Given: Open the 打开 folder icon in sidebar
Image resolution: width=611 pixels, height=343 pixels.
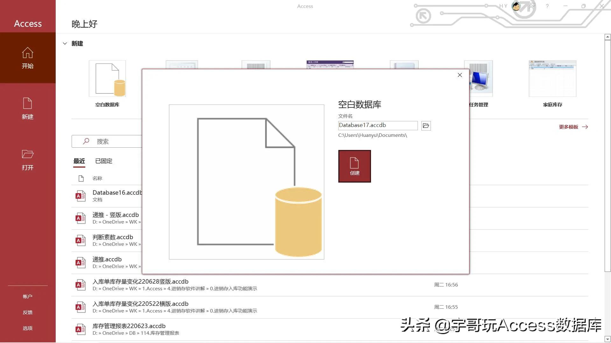Looking at the screenshot, I should pos(28,159).
